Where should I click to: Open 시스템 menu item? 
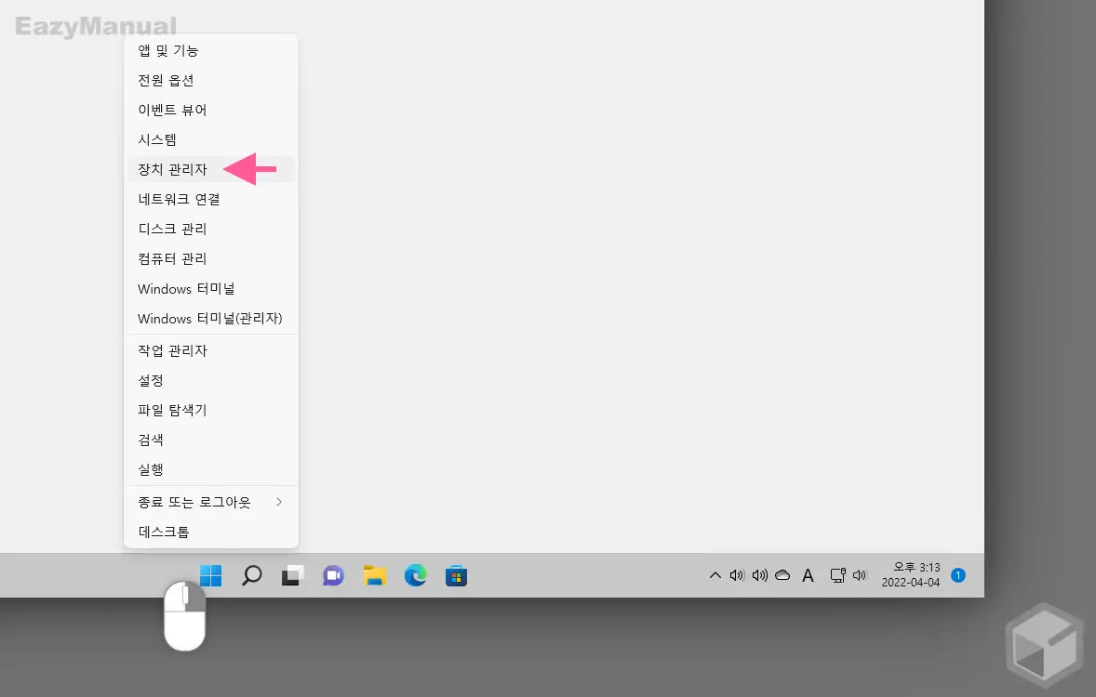(211, 139)
